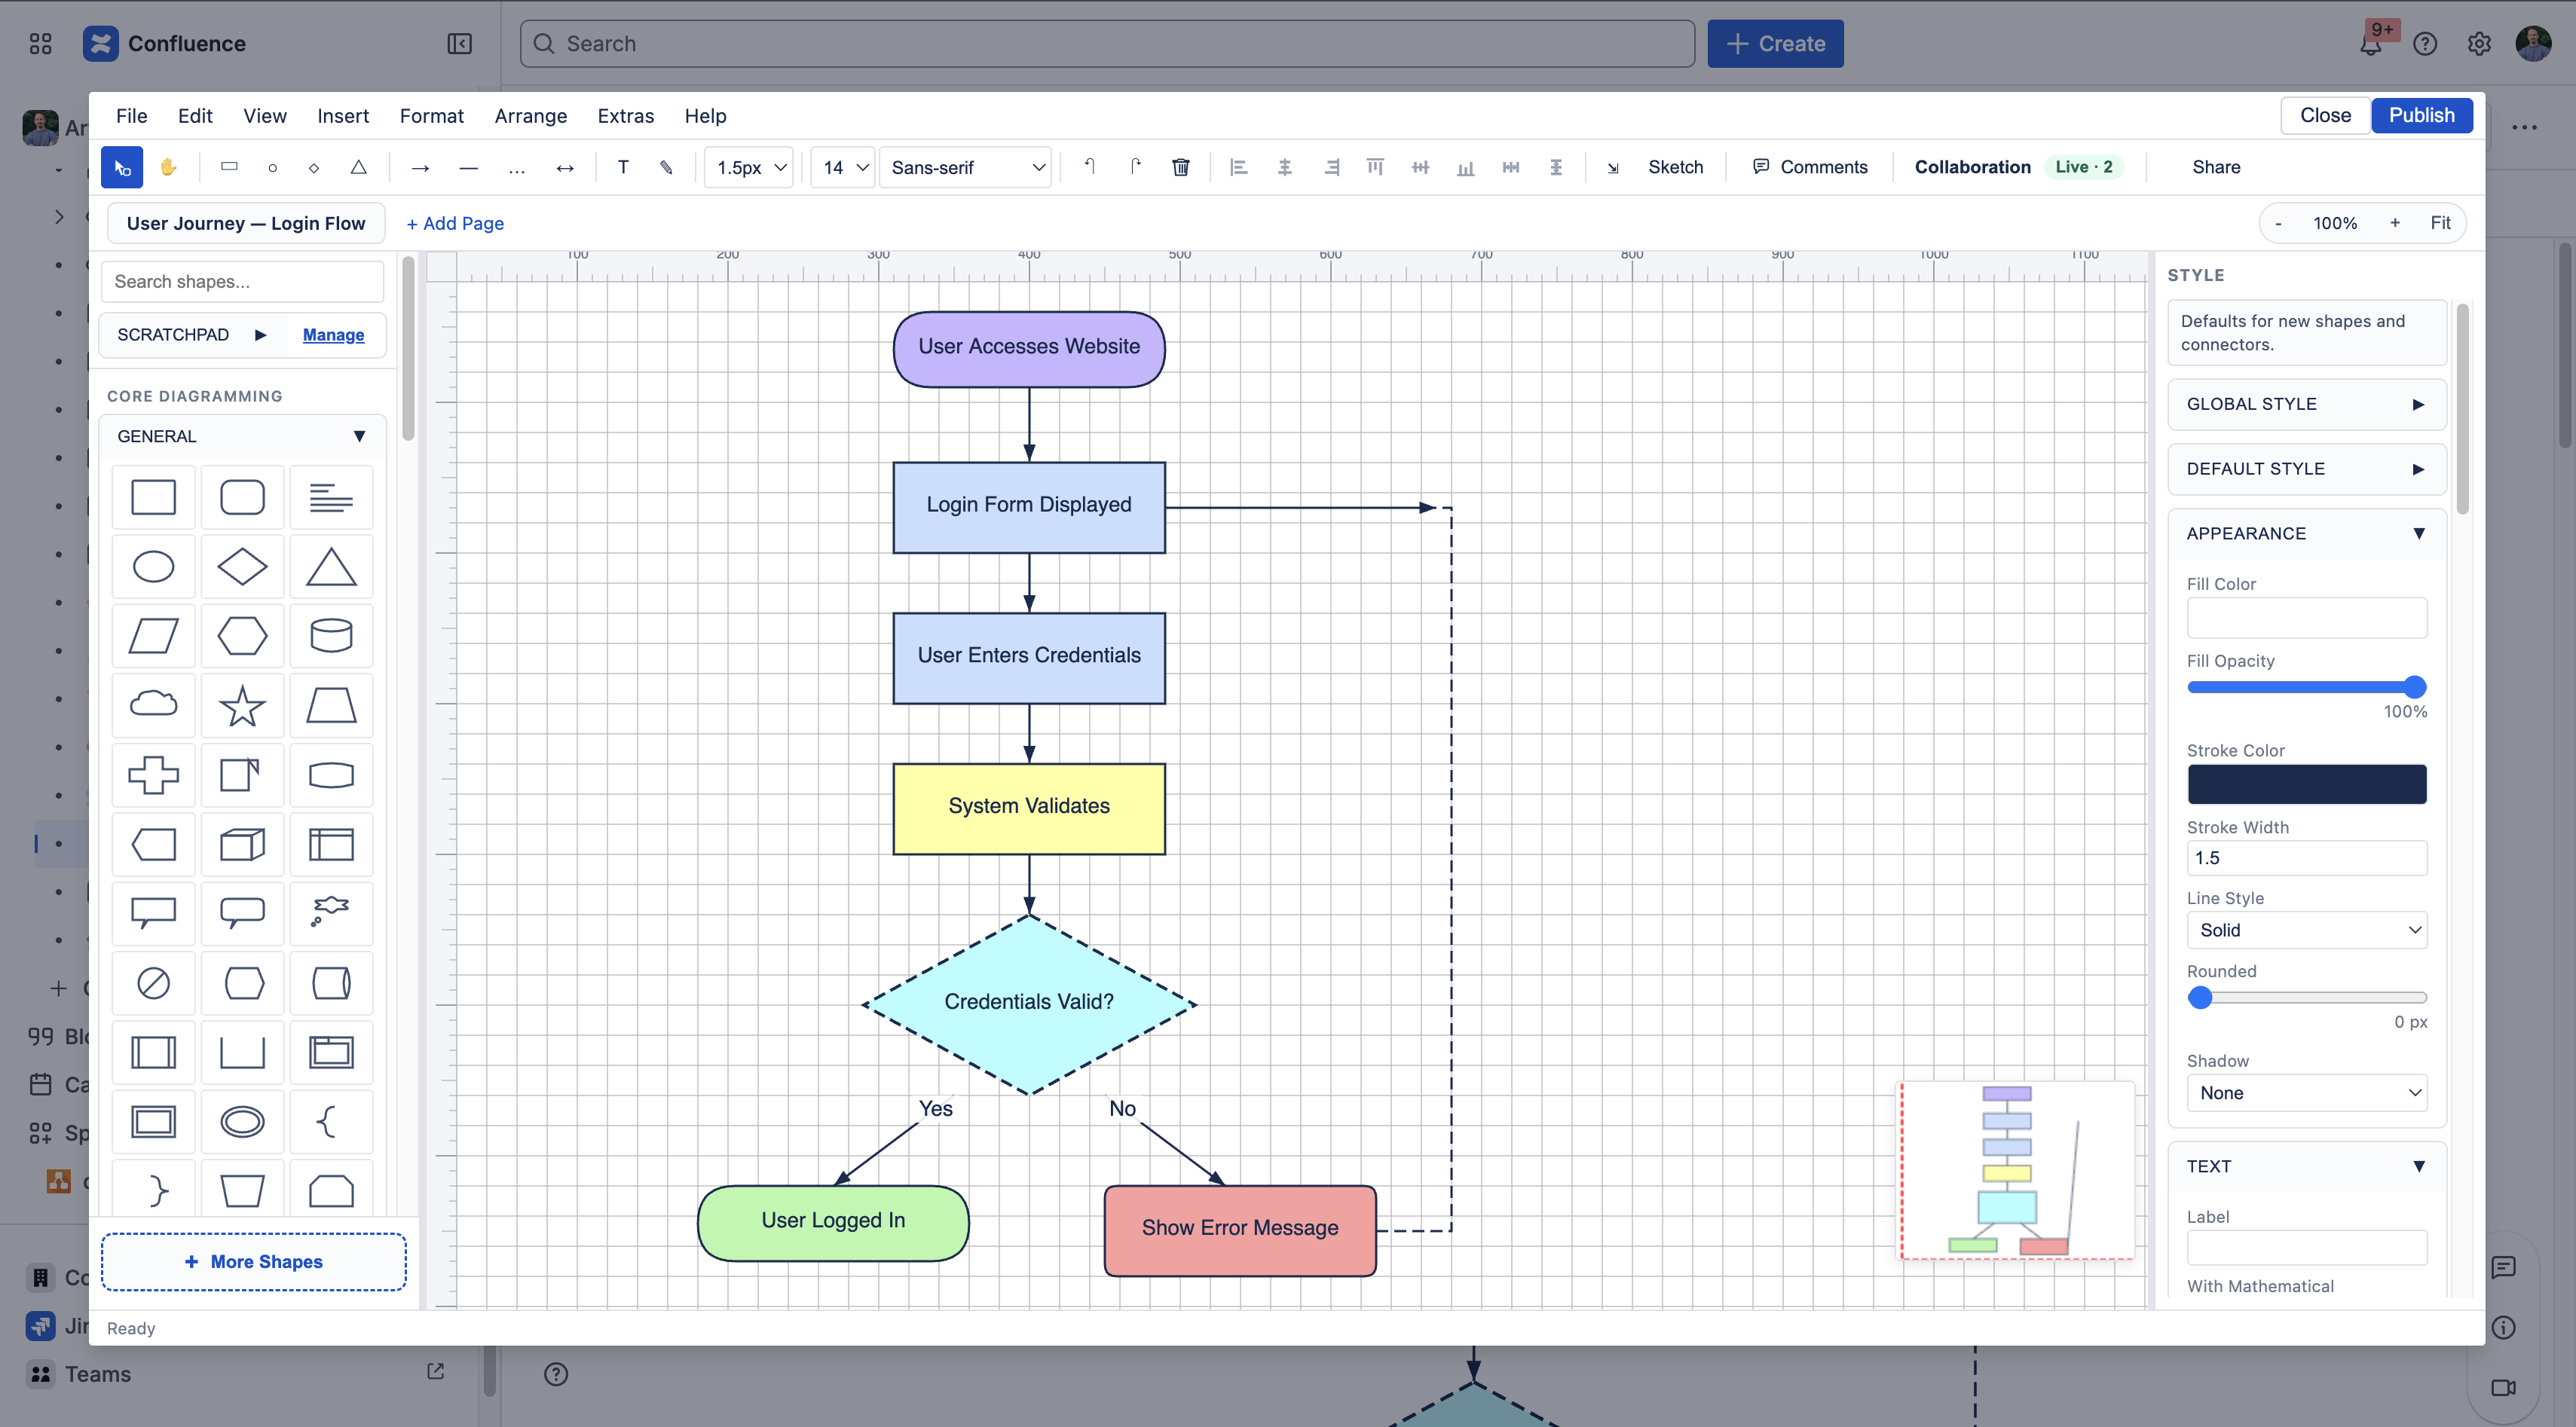This screenshot has width=2576, height=1427.
Task: Click the More Shapes button
Action: click(x=254, y=1262)
